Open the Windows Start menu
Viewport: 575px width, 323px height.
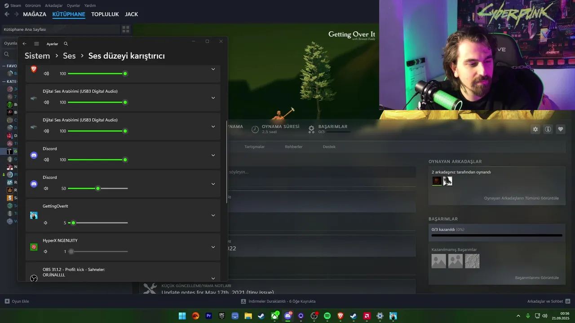point(182,316)
